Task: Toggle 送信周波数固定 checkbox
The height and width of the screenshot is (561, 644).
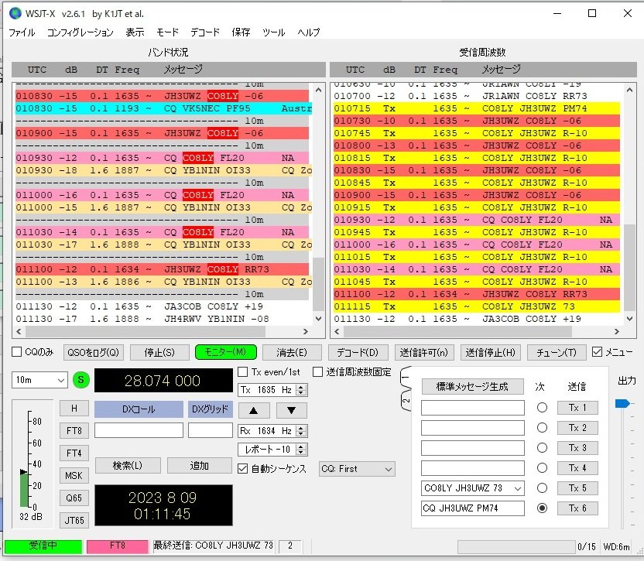Action: [317, 372]
